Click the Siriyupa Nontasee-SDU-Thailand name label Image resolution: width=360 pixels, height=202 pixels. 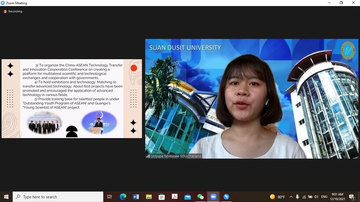[176, 156]
